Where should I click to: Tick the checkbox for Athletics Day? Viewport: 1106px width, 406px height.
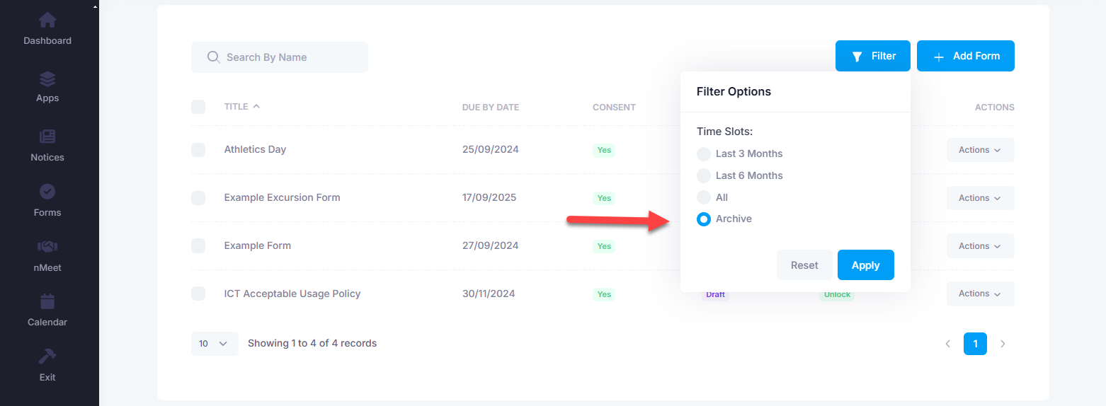pos(198,150)
